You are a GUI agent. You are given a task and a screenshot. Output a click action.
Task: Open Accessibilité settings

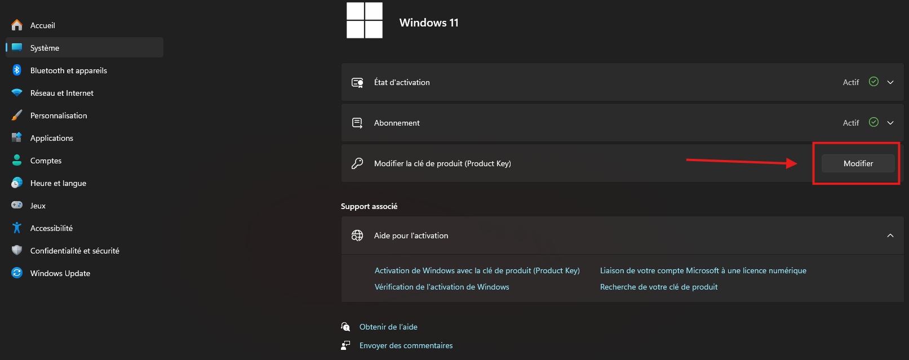point(85,228)
